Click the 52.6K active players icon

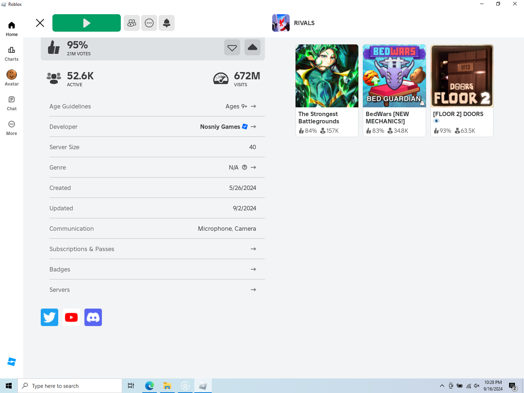tap(54, 78)
